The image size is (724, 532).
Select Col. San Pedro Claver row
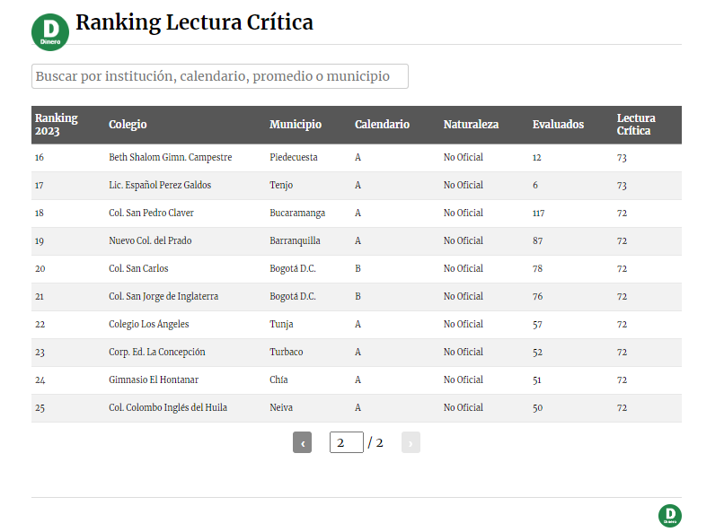[151, 213]
